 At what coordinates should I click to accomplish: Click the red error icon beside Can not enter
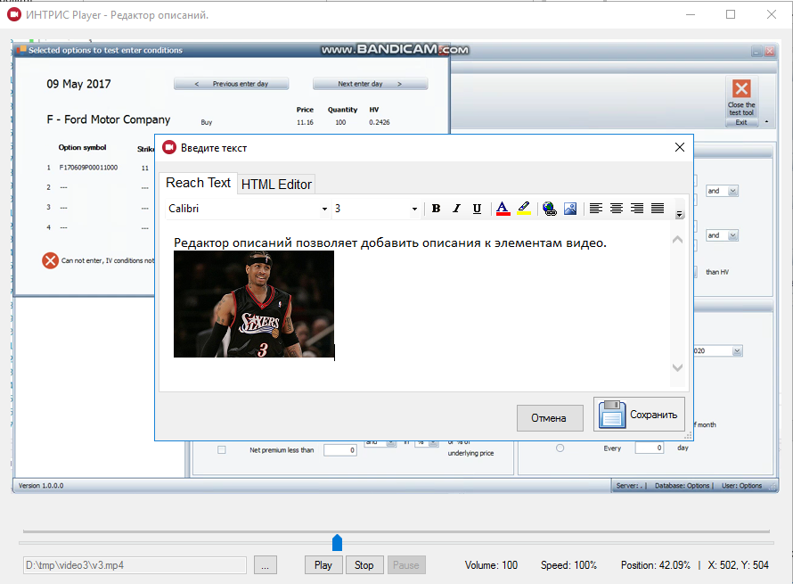pos(50,260)
